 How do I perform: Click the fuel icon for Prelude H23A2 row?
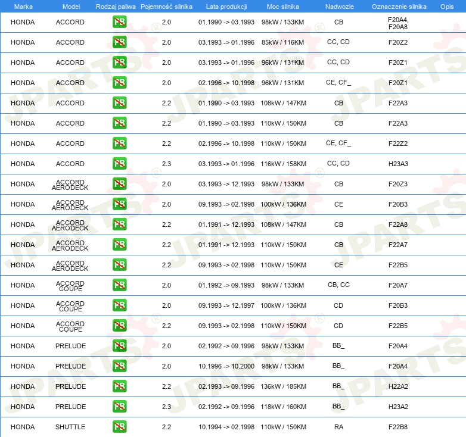[x=119, y=407]
